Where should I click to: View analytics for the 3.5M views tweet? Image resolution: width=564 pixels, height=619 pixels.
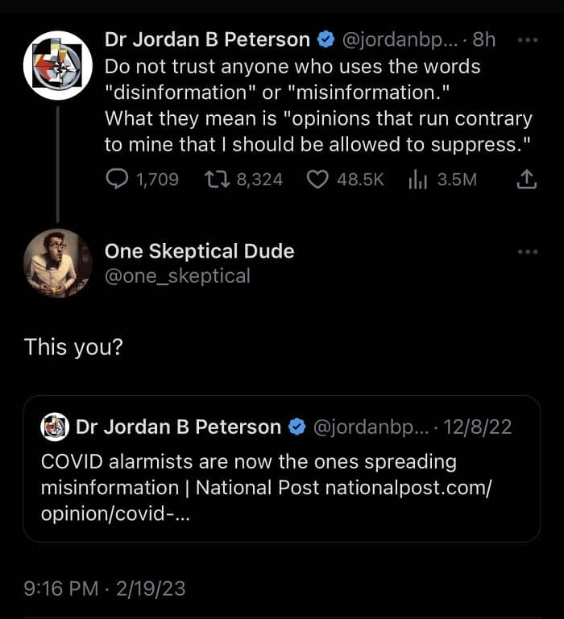[417, 180]
